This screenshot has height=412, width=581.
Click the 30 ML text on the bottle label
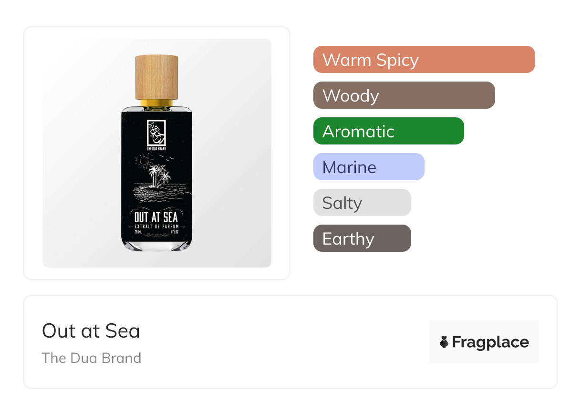pyautogui.click(x=138, y=232)
